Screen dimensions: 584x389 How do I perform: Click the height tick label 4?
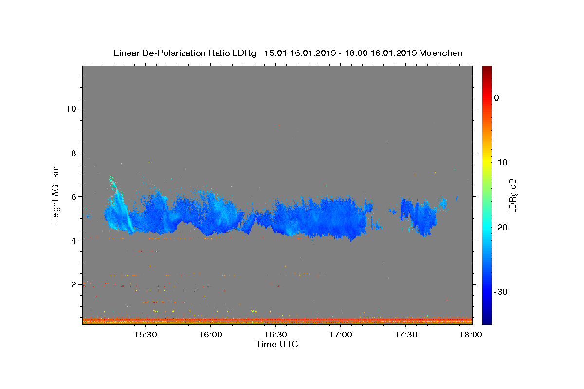73,241
